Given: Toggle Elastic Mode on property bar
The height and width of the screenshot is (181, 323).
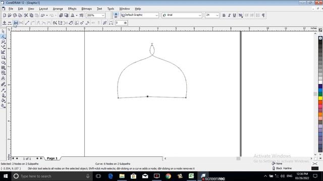Looking at the screenshot, I should (x=104, y=23).
